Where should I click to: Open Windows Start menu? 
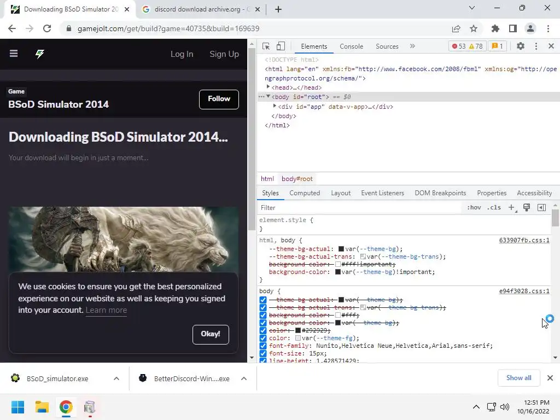[x=17, y=407]
